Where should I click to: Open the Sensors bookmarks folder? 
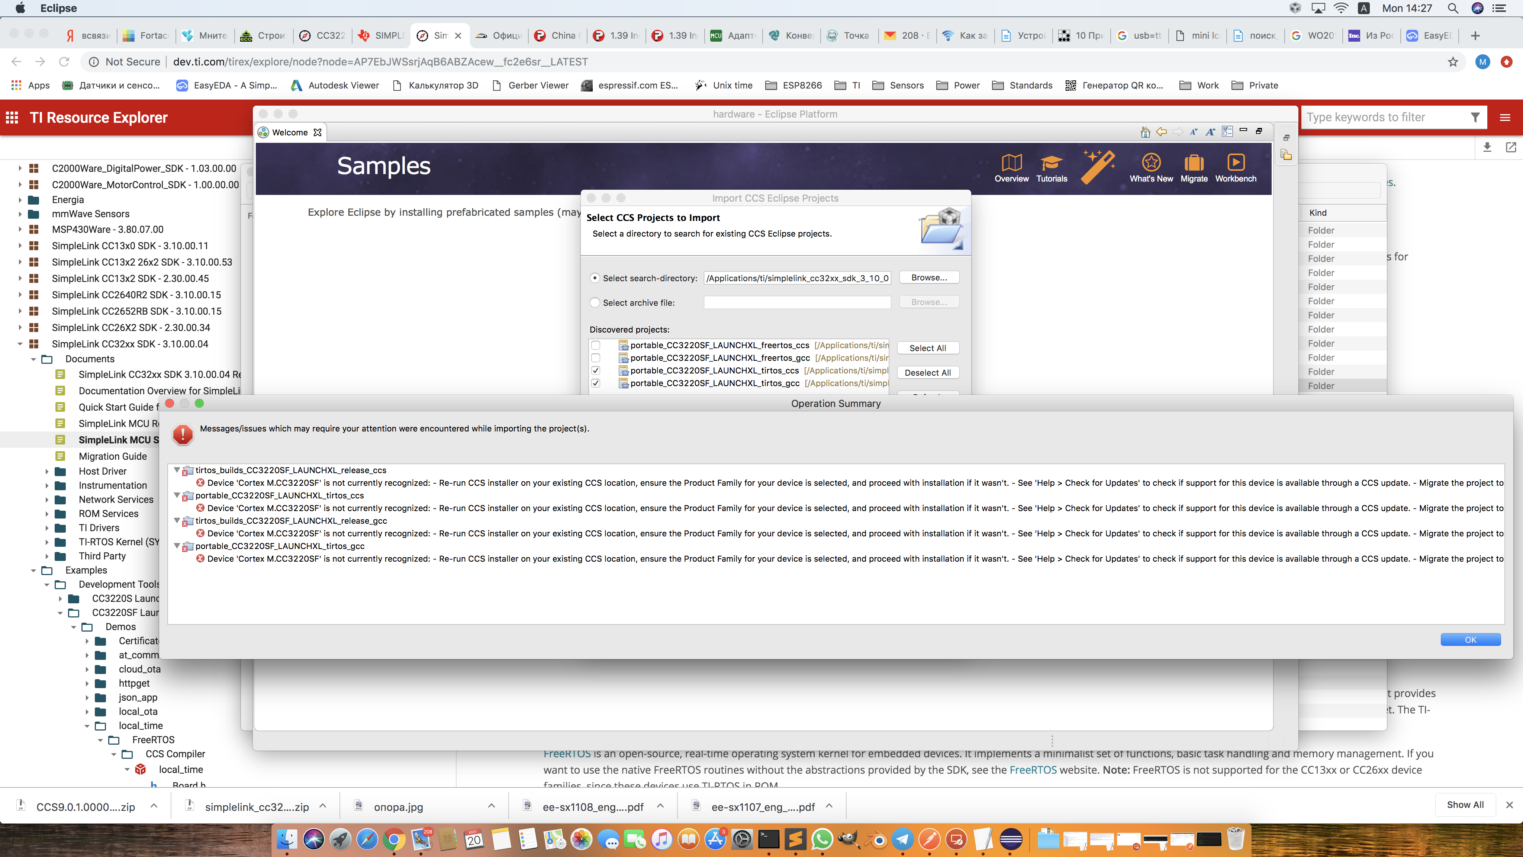(898, 85)
